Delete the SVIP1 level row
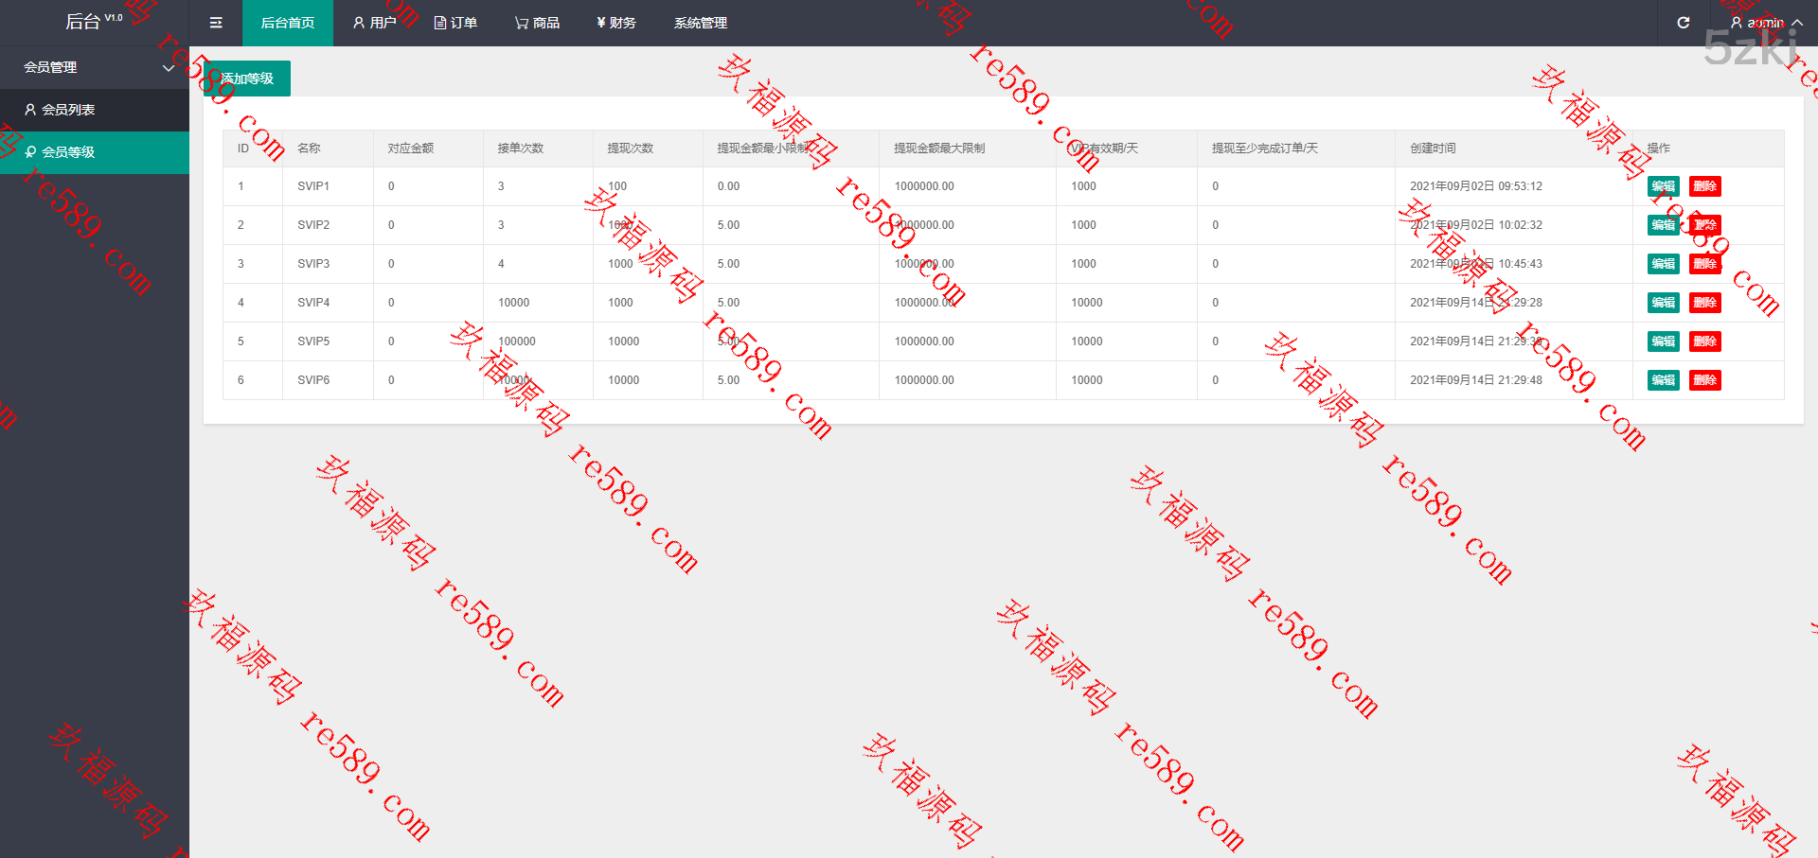The width and height of the screenshot is (1818, 858). [1704, 186]
